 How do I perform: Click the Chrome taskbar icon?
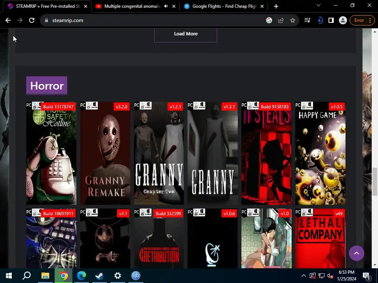[x=63, y=276]
